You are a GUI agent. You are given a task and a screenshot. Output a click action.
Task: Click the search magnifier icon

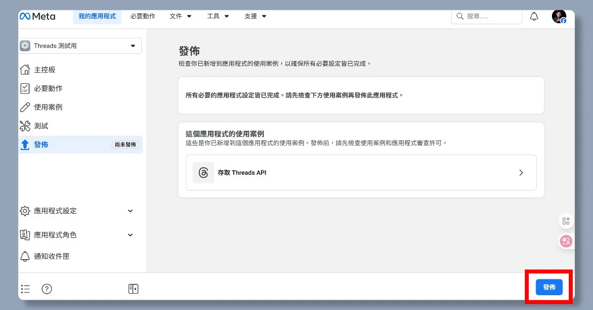pos(460,16)
